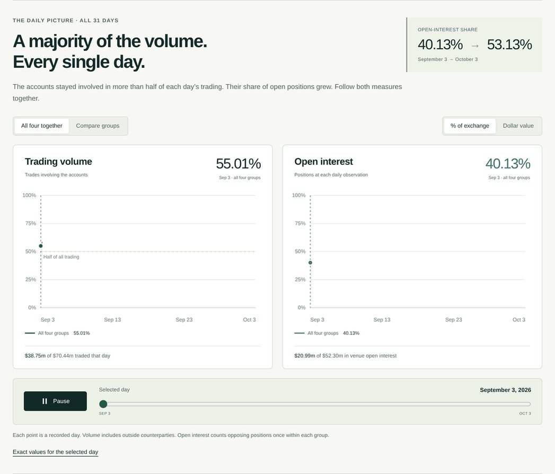Click 'All four groups' legend in Trading volume
Viewport: 555px width, 474px height.
click(x=54, y=333)
